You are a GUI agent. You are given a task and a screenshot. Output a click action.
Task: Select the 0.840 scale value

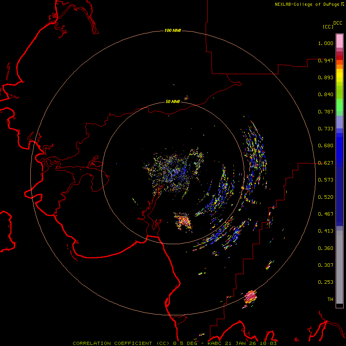click(x=326, y=95)
